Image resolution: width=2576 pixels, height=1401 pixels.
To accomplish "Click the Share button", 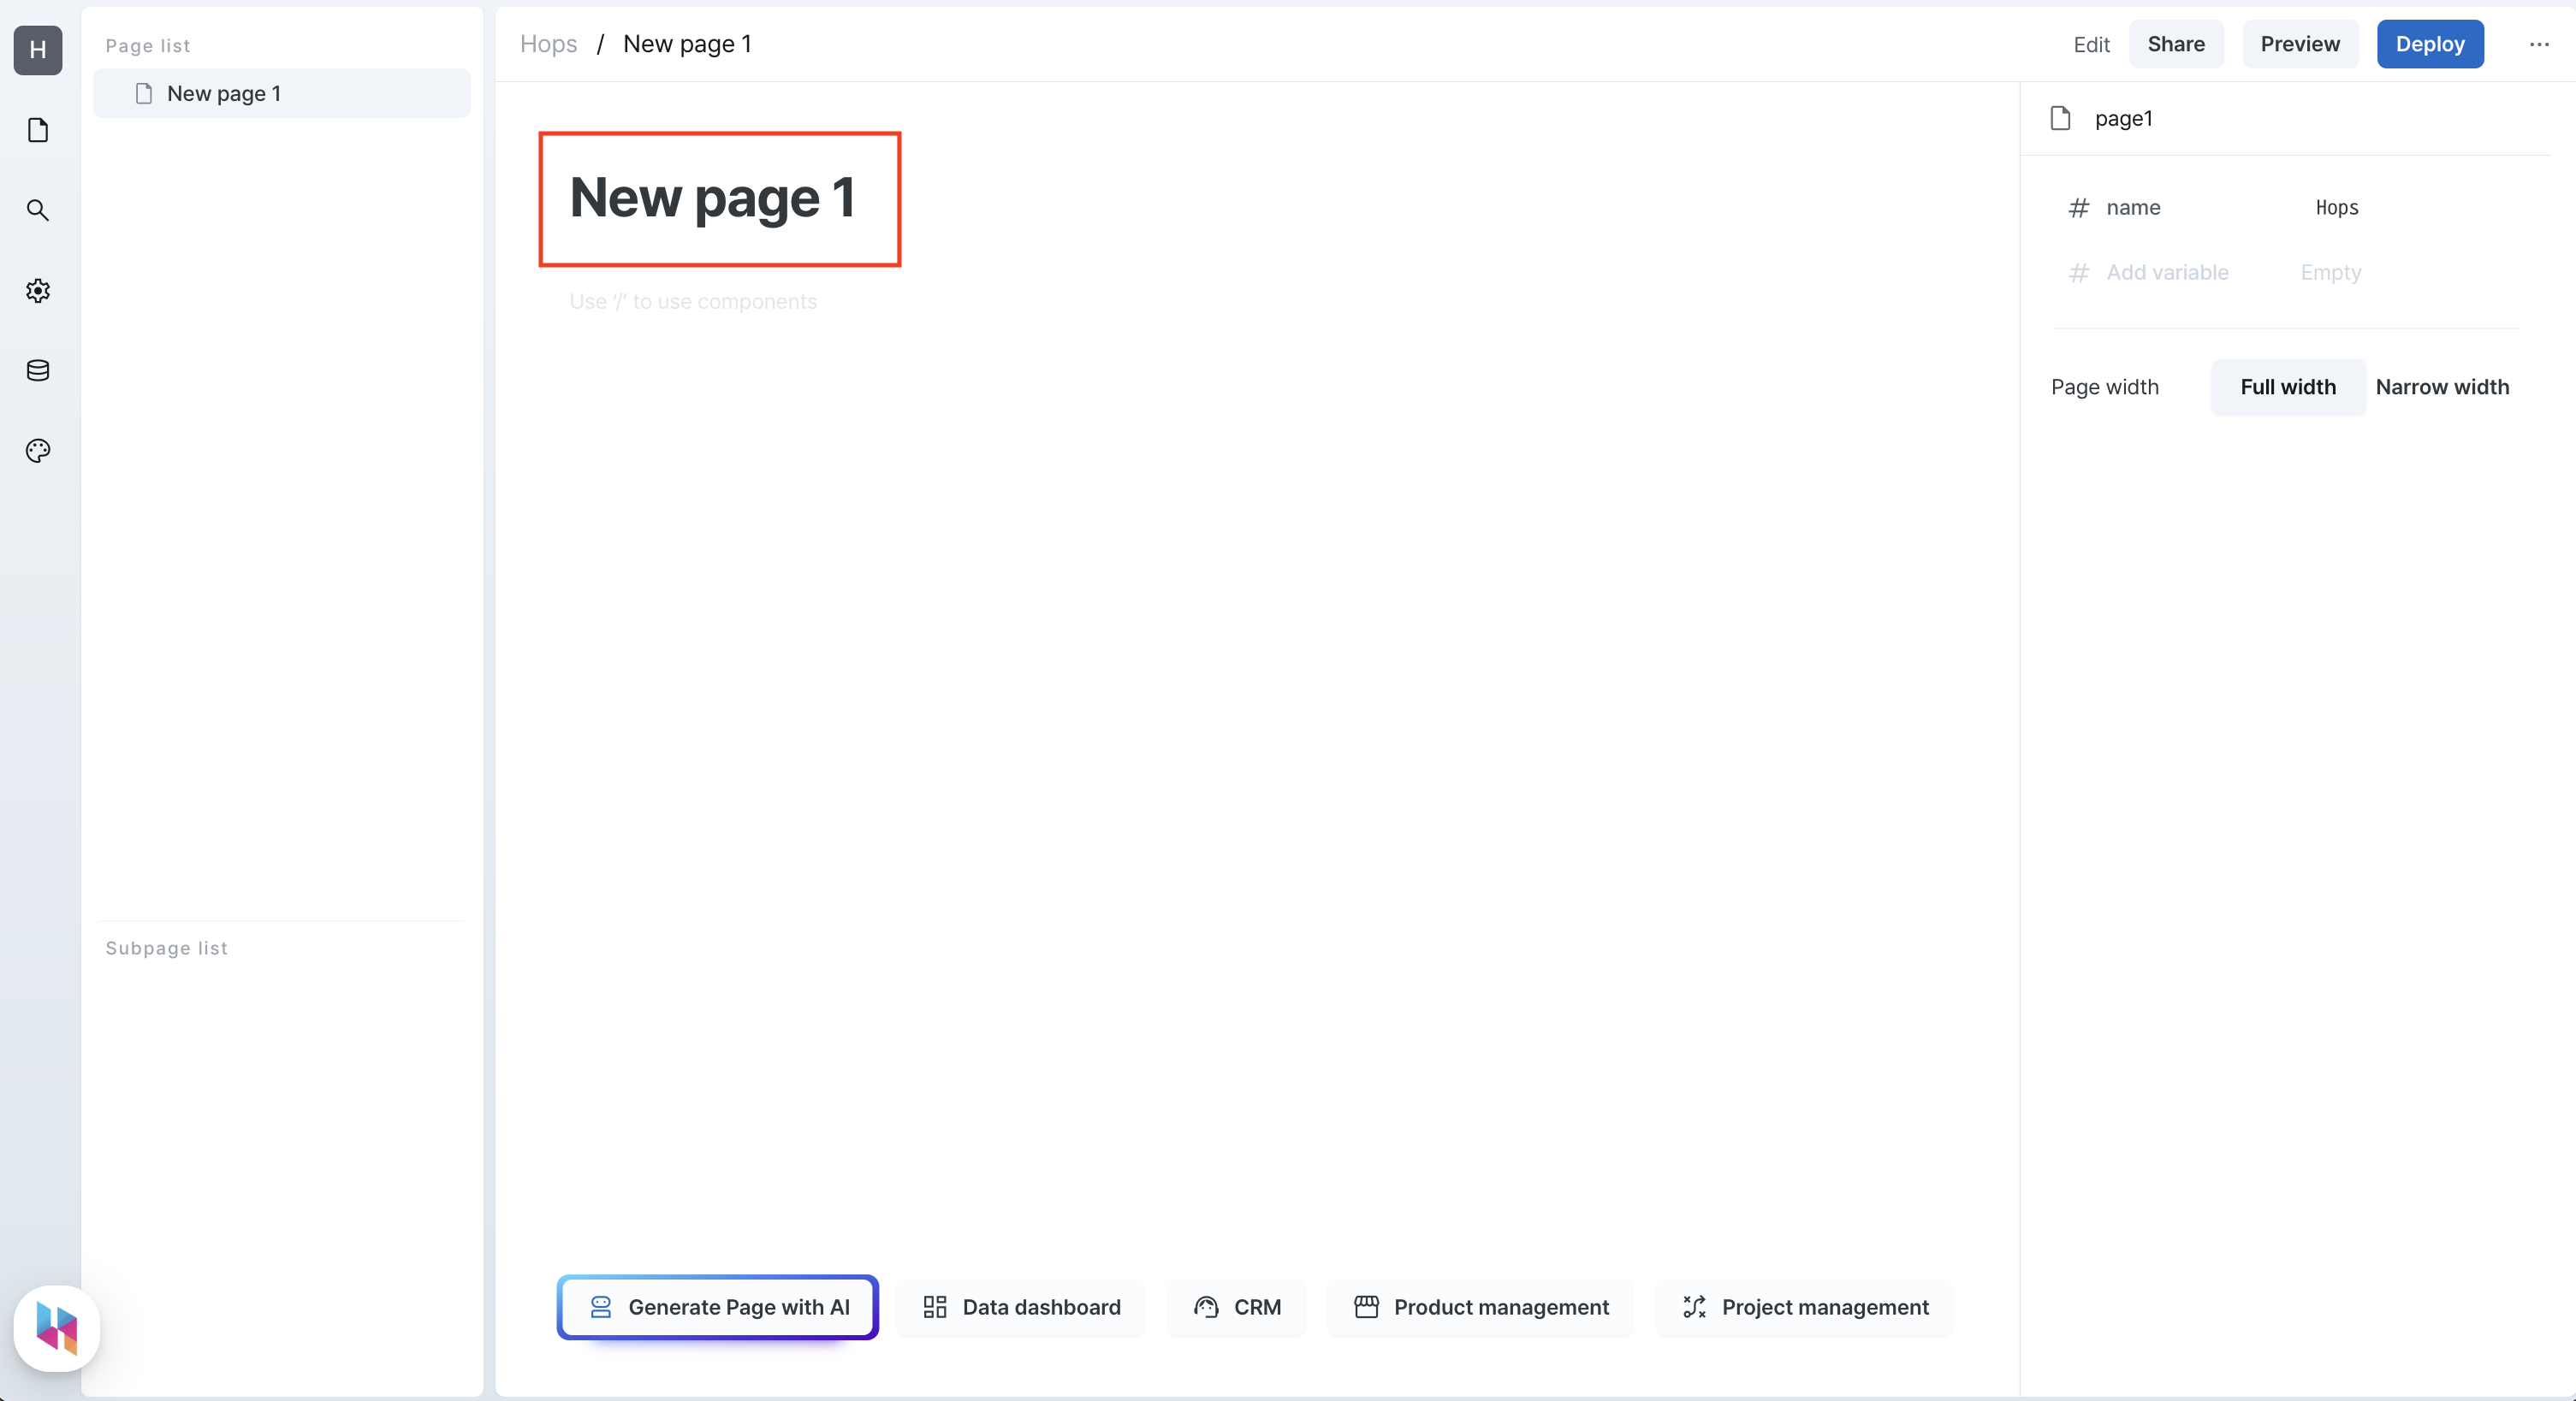I will [2176, 44].
